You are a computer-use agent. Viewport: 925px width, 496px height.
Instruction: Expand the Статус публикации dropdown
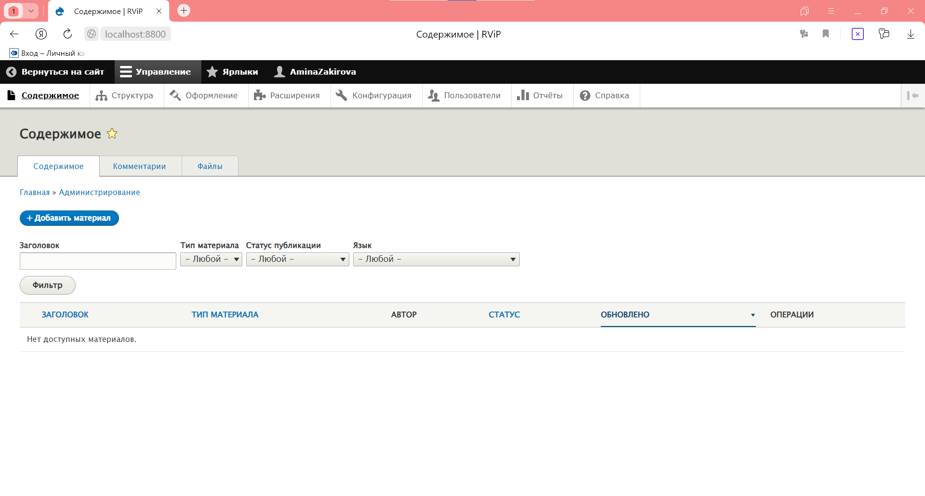[x=297, y=259]
